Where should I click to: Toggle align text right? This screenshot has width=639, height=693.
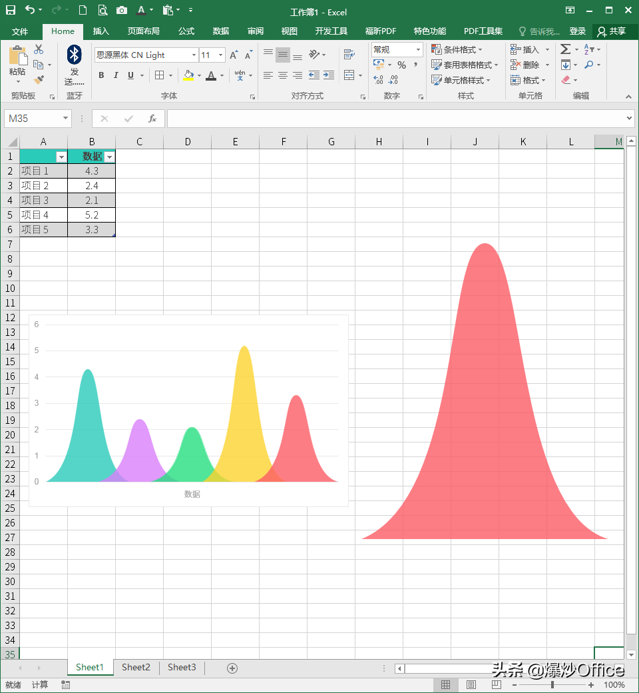[298, 75]
